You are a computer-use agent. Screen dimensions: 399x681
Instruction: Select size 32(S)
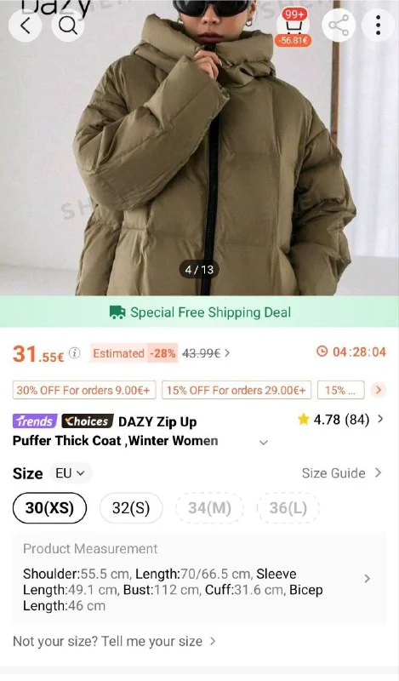pos(131,507)
